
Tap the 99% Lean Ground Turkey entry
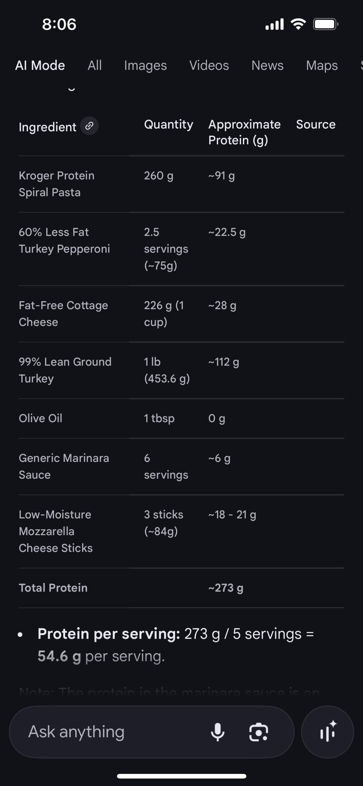pyautogui.click(x=65, y=370)
